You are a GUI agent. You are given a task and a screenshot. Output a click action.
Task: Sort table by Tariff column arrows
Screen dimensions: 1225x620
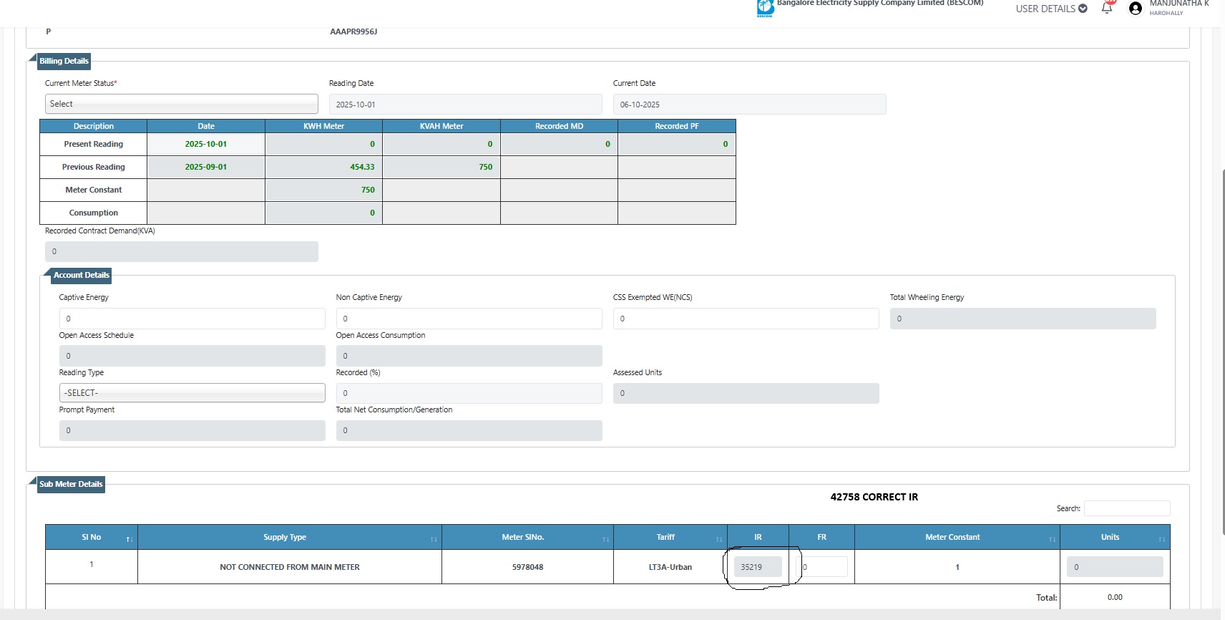[x=718, y=538]
